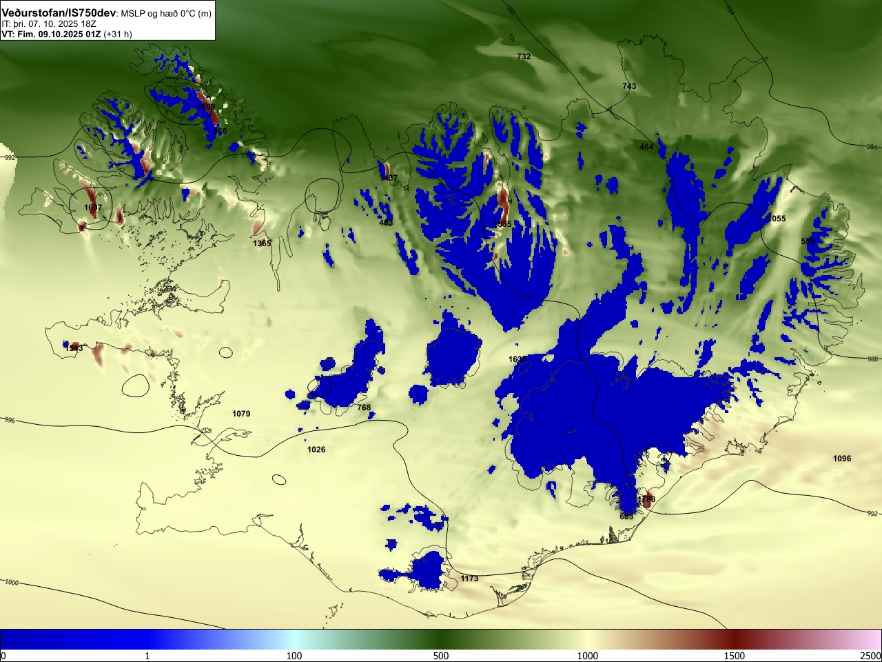Click the 1000 isobar label

click(12, 582)
